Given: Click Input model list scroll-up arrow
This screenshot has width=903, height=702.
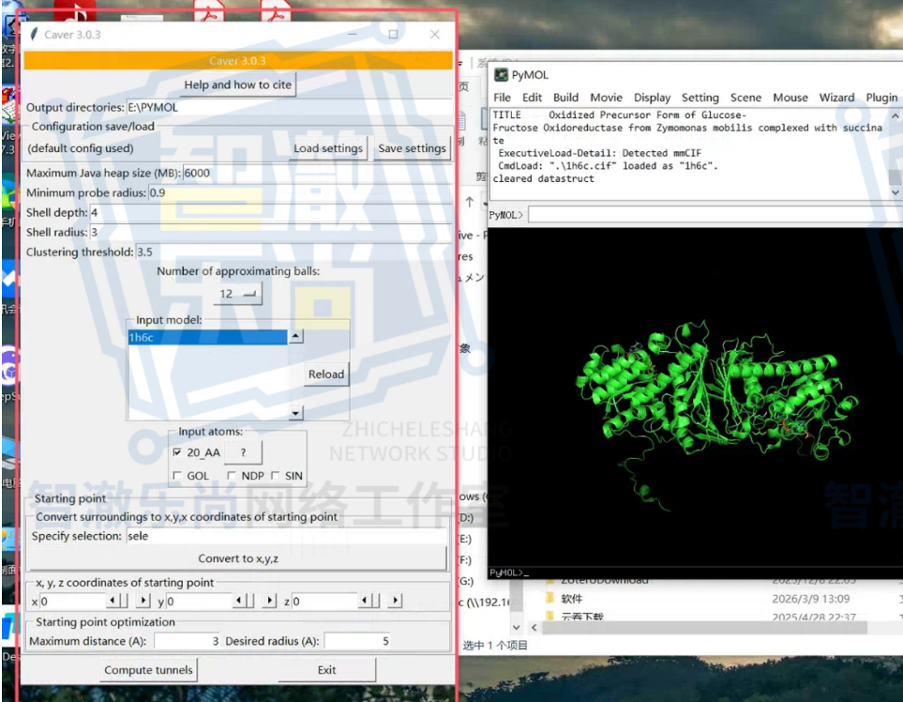Looking at the screenshot, I should [x=295, y=336].
